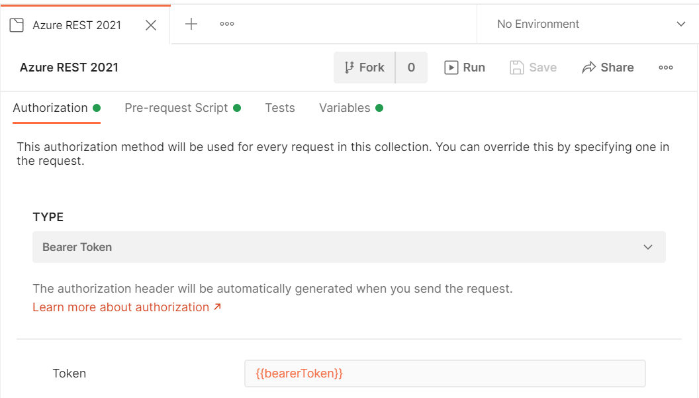
Task: Open the collection's more actions ellipsis menu
Action: [665, 67]
